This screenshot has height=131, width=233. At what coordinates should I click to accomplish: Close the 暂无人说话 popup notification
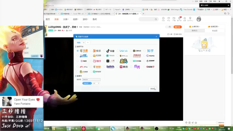coord(228,5)
